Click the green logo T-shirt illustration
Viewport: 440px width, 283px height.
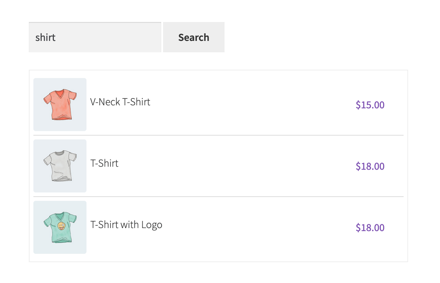tap(60, 227)
